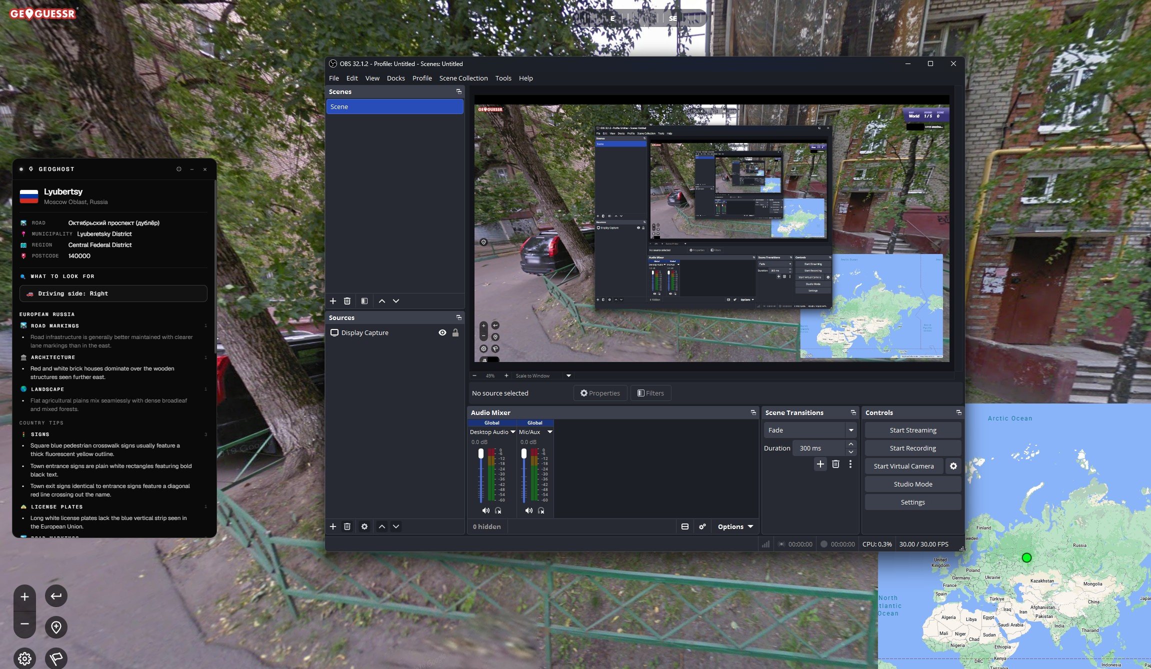Image resolution: width=1151 pixels, height=669 pixels.
Task: Click the Duration 300 ms field
Action: [820, 448]
